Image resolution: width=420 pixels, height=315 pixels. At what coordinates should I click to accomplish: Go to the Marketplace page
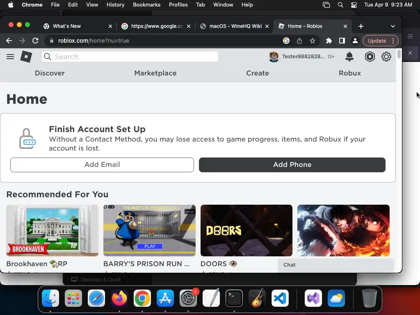point(155,73)
